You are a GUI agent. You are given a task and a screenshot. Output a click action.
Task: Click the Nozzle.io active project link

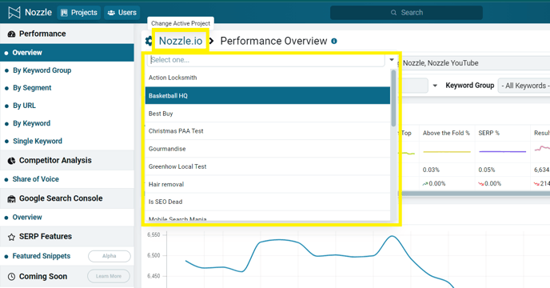coord(181,41)
